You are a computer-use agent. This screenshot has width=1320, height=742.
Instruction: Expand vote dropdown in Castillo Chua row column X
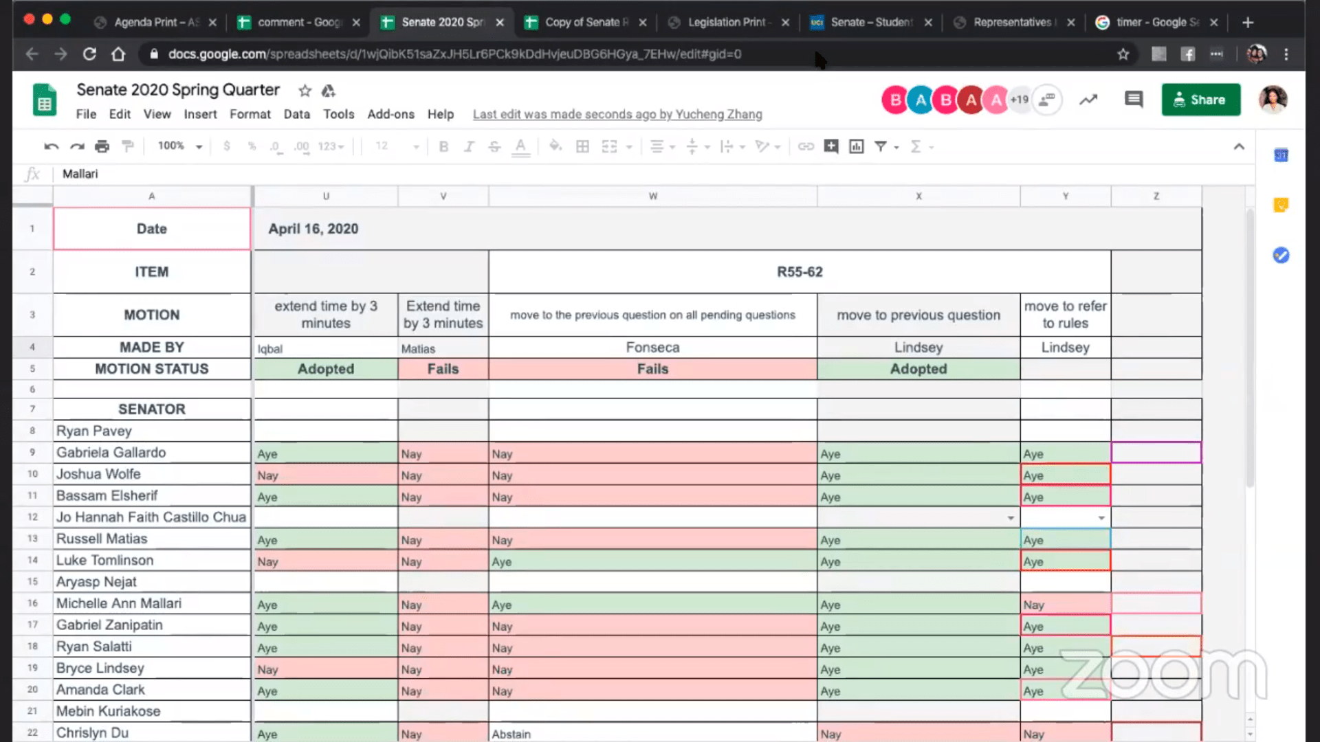[x=1011, y=517]
